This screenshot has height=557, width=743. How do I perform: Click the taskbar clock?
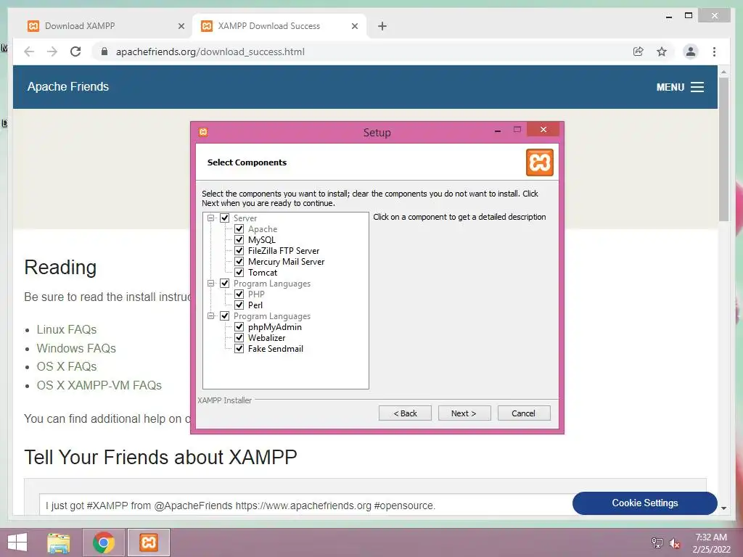pyautogui.click(x=711, y=543)
